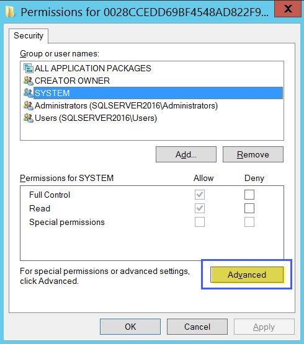Check Read Deny checkbox
The width and height of the screenshot is (304, 344).
click(249, 208)
